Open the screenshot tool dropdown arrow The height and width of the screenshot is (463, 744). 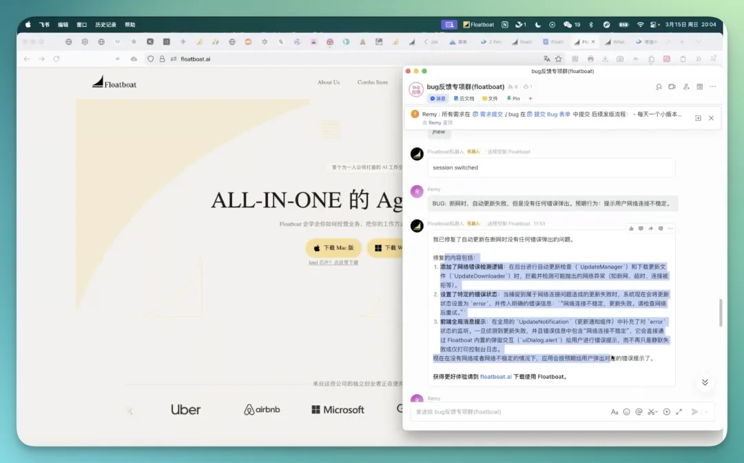657,411
